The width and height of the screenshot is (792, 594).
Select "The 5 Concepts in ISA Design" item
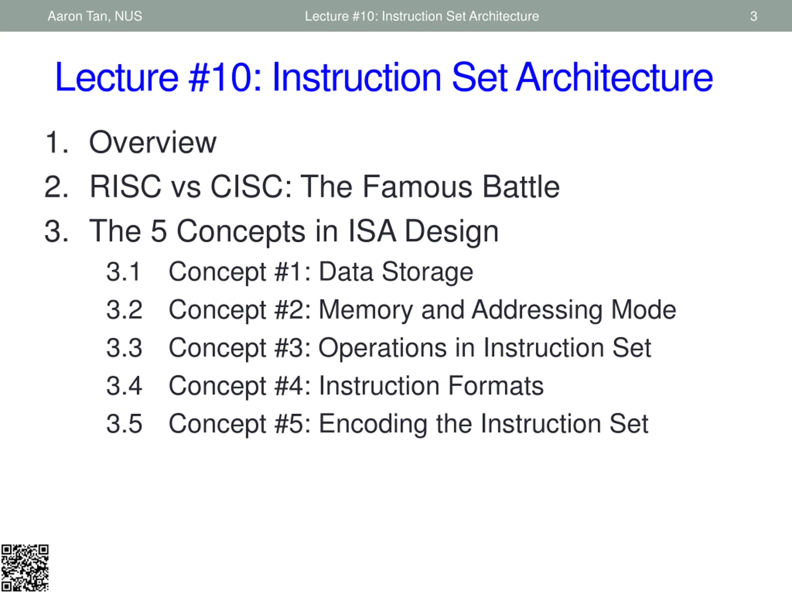294,232
